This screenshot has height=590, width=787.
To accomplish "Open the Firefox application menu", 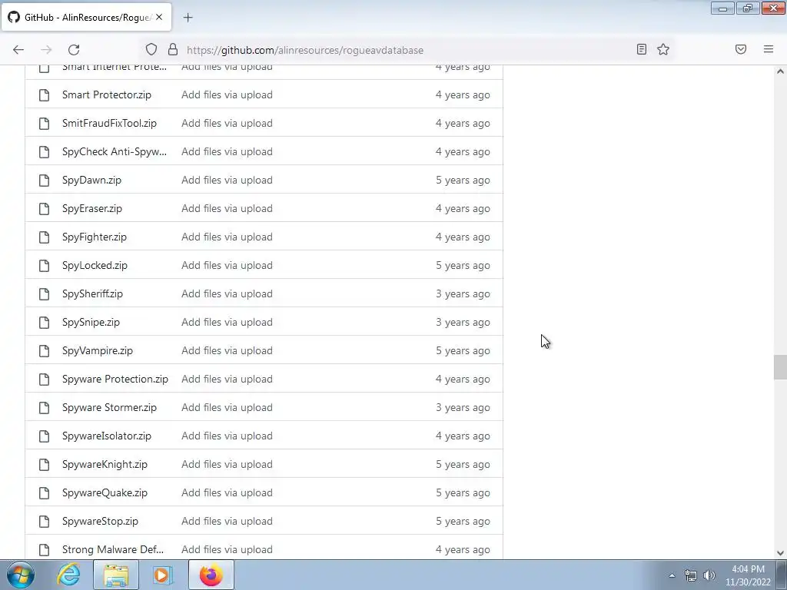I will [769, 49].
